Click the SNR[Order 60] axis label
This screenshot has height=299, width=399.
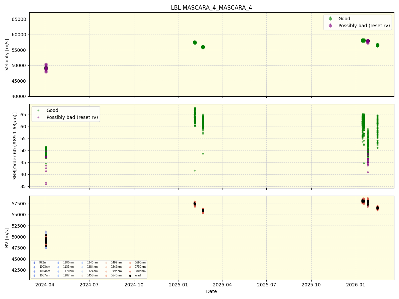(15, 146)
